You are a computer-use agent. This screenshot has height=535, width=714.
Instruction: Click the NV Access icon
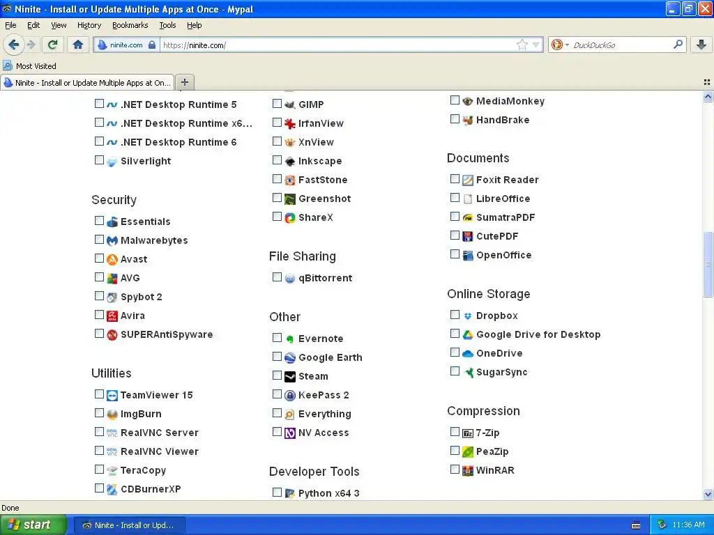coord(290,433)
